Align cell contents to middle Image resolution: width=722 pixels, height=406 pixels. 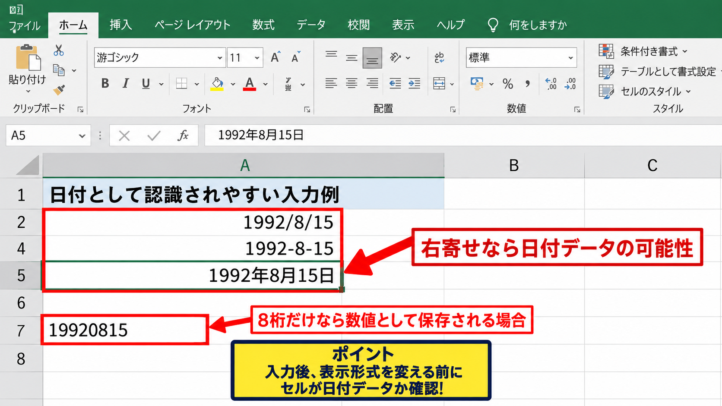click(351, 57)
